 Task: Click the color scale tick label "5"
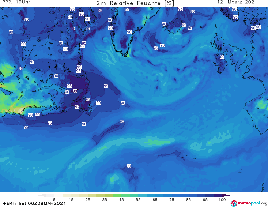coord(54,200)
